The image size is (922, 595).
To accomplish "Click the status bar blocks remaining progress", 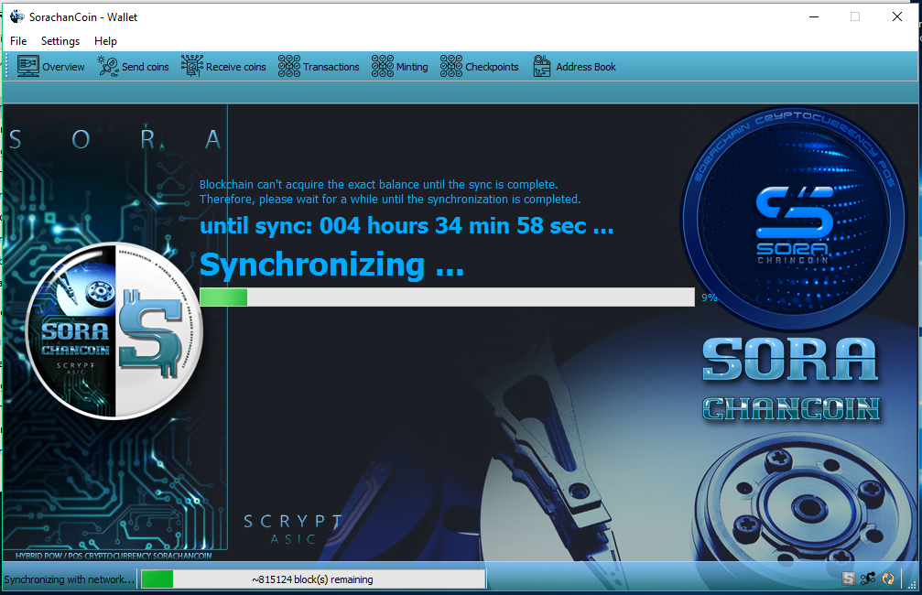I will [313, 579].
